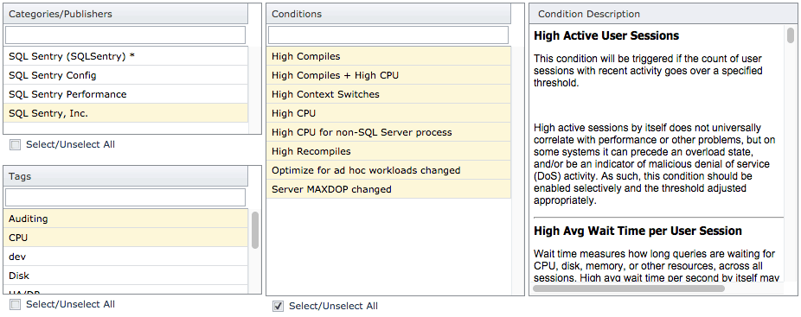
Task: Click the Categories/Publishers panel header
Action: click(x=125, y=14)
